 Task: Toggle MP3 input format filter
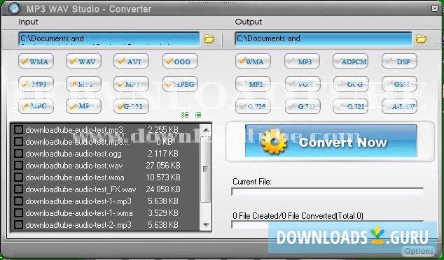coord(36,84)
